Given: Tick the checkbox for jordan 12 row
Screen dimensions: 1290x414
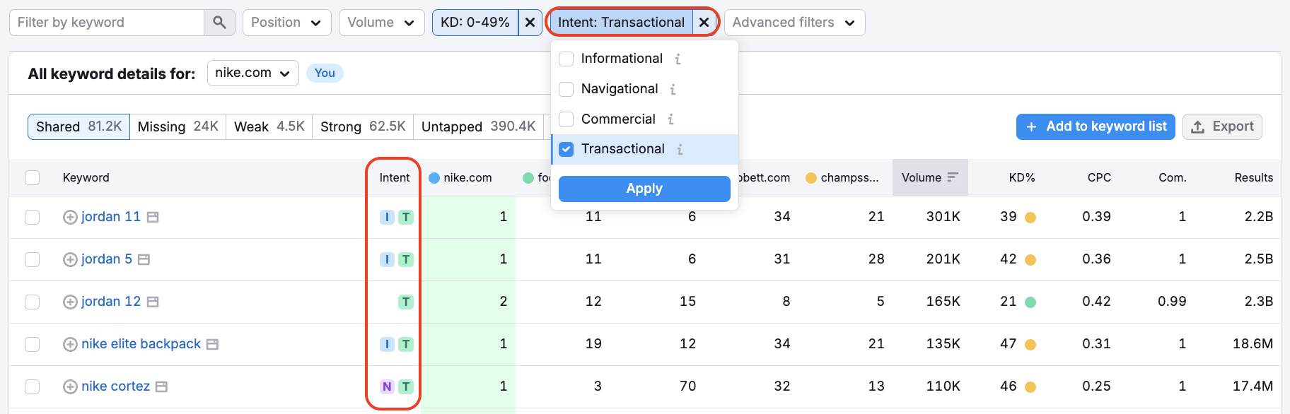Looking at the screenshot, I should pyautogui.click(x=33, y=302).
